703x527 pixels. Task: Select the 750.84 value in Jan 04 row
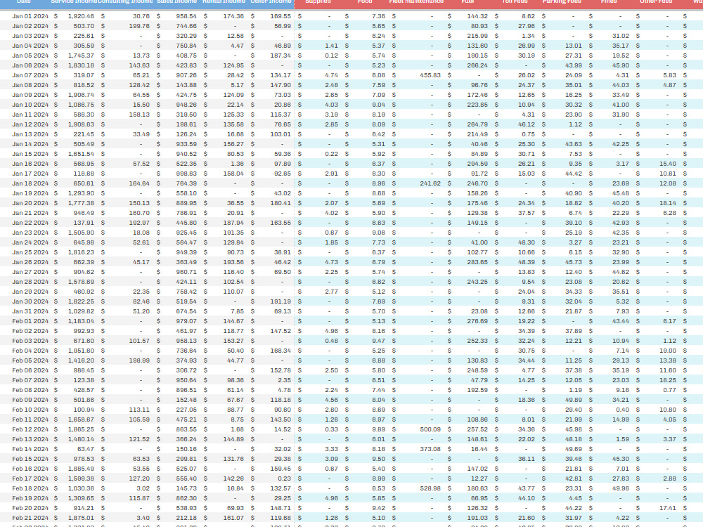point(186,46)
